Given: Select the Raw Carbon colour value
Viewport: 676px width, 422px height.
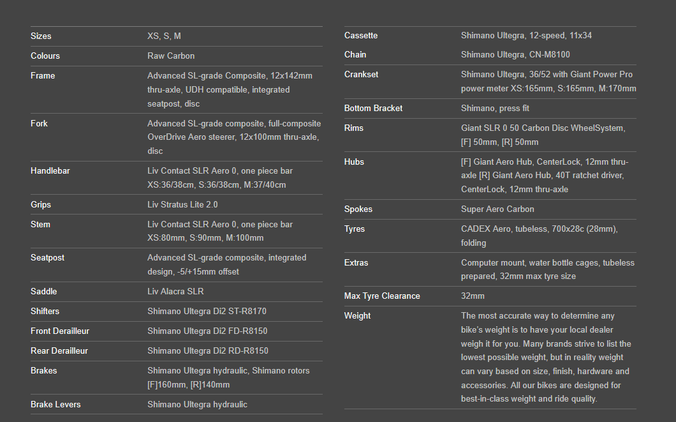Looking at the screenshot, I should (171, 56).
